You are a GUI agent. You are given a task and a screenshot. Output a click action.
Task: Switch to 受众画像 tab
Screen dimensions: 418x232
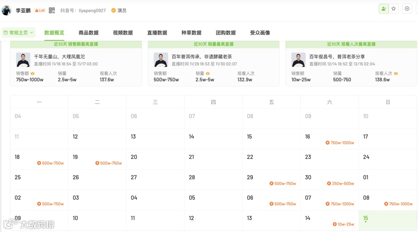point(260,33)
